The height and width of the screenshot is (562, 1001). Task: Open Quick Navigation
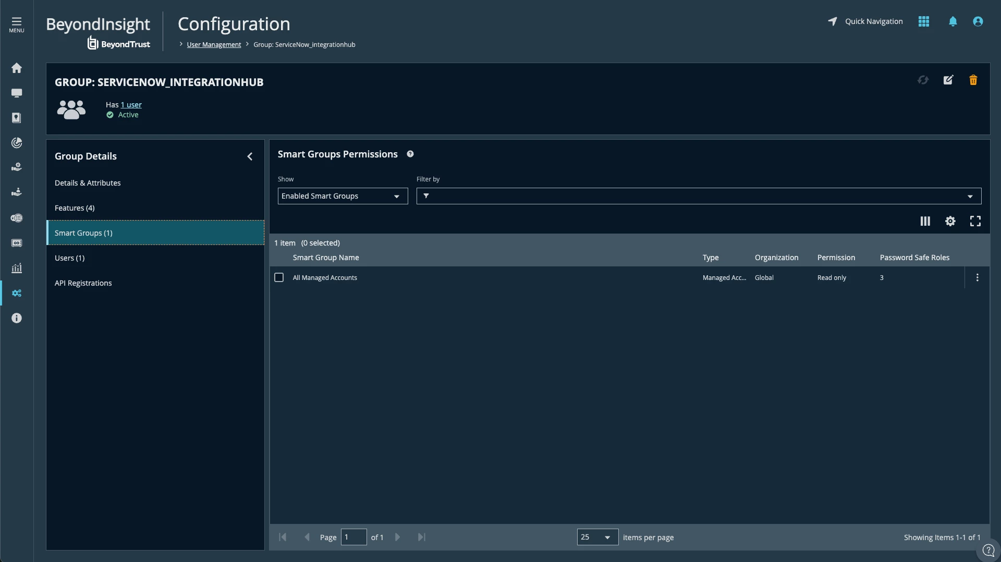coord(865,21)
